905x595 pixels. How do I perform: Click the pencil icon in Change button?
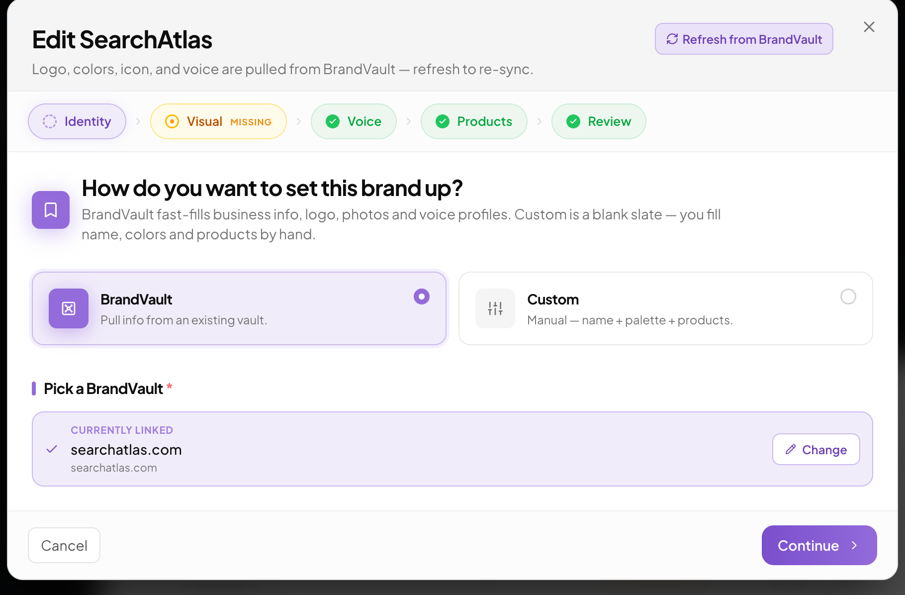[x=791, y=449]
